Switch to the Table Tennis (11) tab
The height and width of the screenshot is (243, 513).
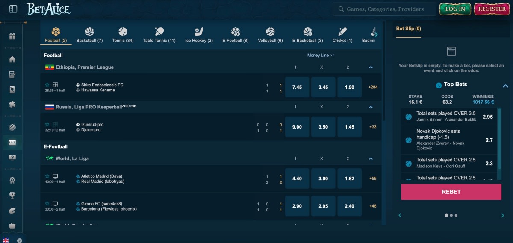click(x=159, y=35)
